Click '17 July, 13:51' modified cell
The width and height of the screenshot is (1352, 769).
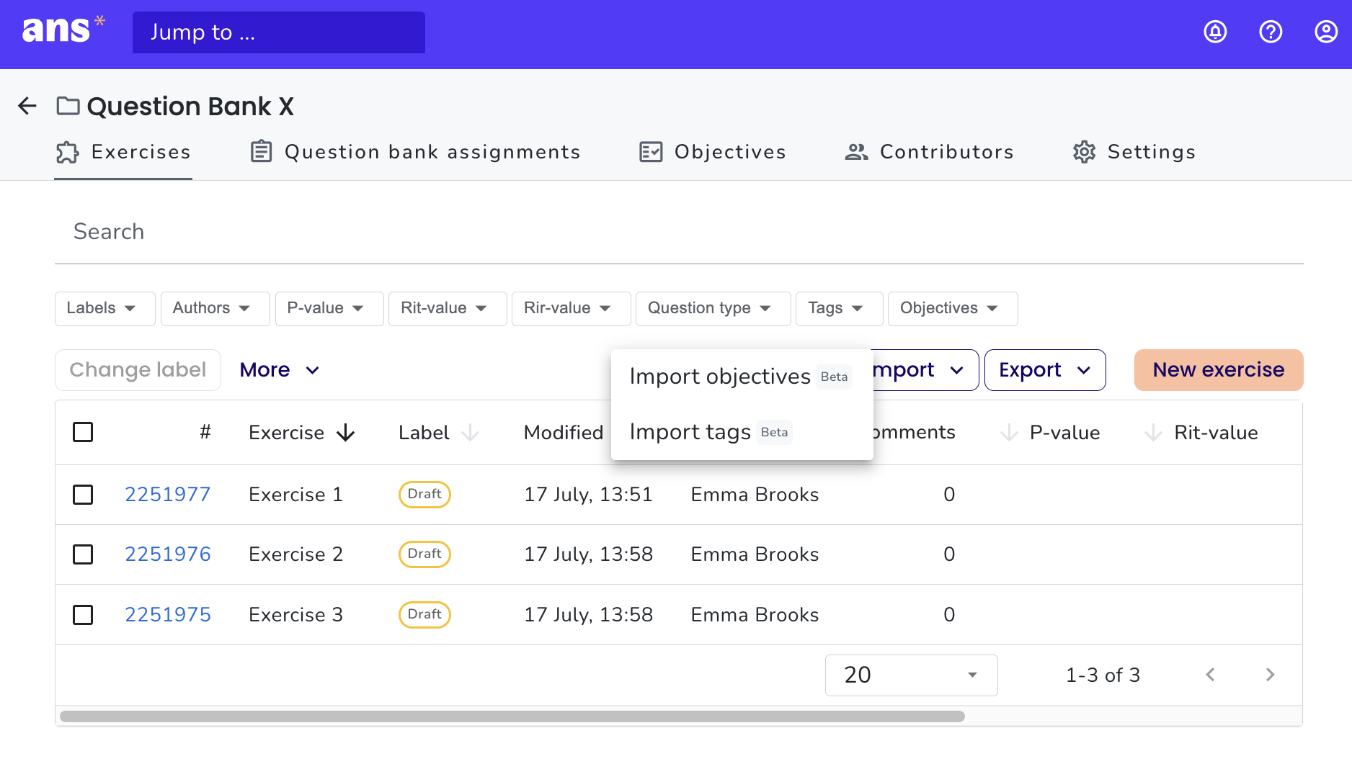click(588, 495)
